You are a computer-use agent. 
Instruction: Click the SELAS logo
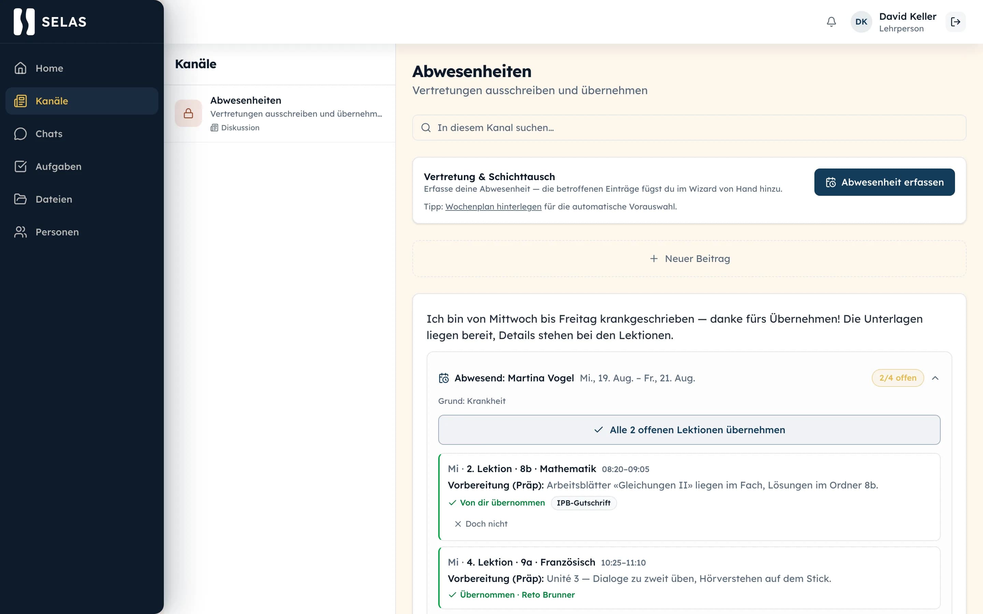pyautogui.click(x=50, y=21)
